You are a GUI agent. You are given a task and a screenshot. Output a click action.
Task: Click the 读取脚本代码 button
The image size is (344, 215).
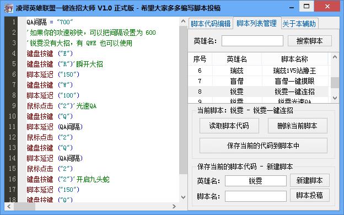tap(229, 126)
